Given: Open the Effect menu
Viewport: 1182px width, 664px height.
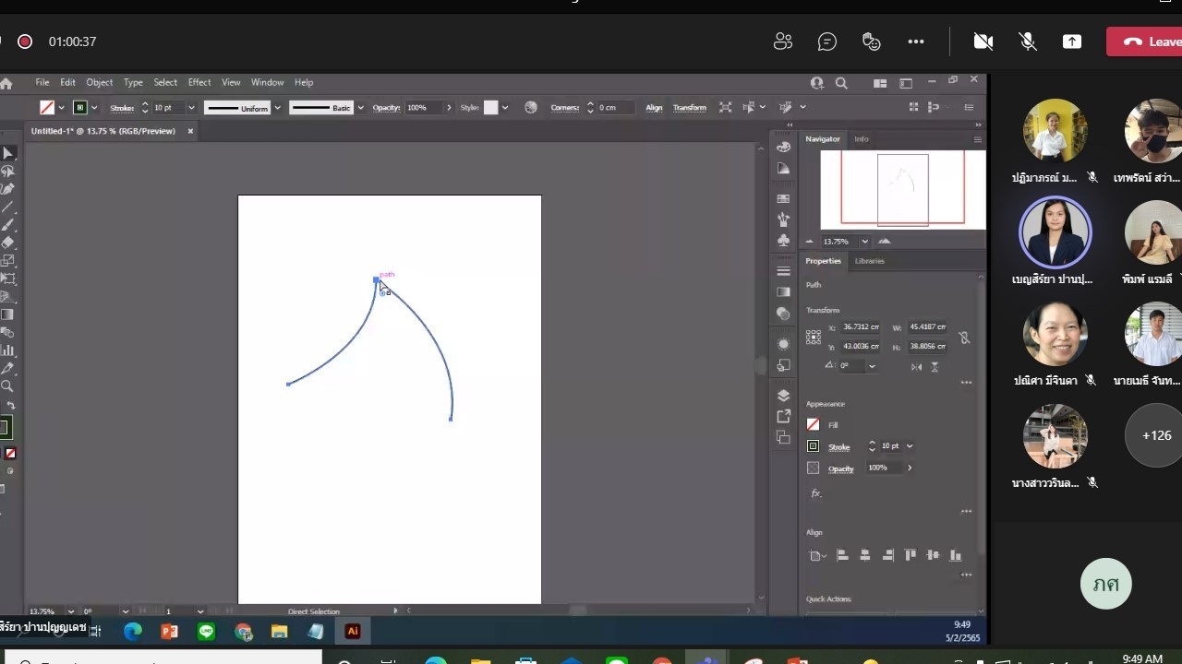Looking at the screenshot, I should point(199,83).
